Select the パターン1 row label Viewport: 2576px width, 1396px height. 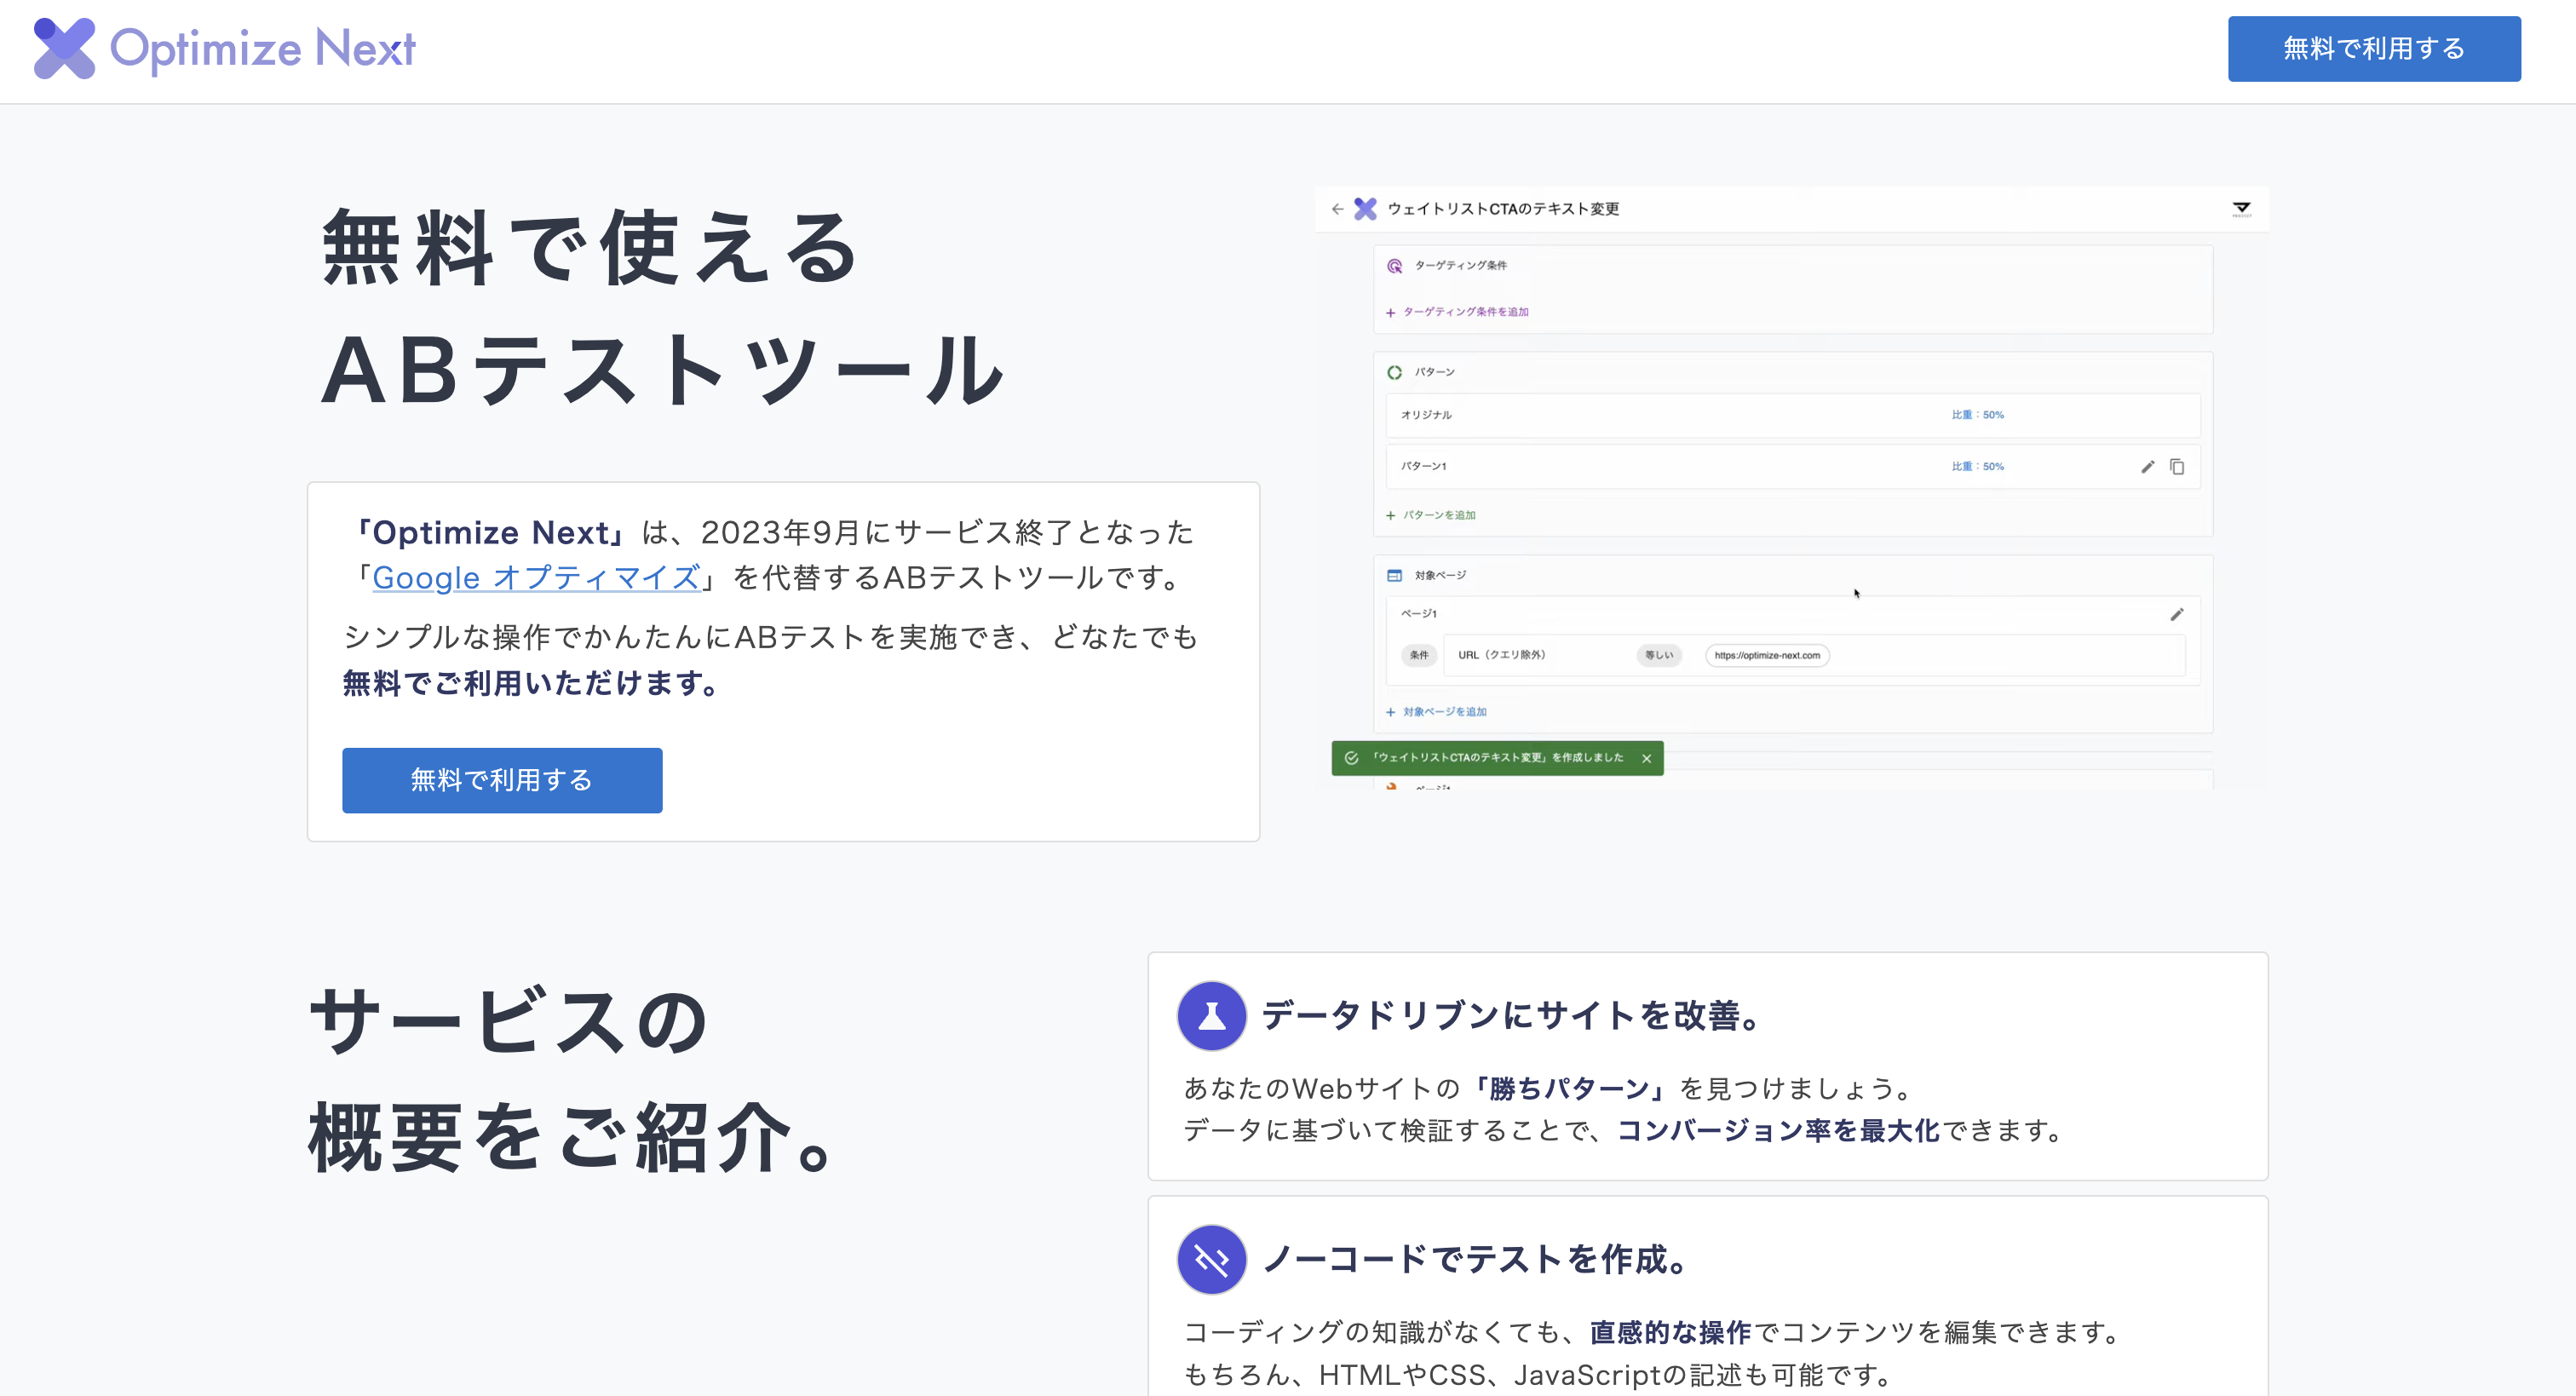tap(1423, 466)
